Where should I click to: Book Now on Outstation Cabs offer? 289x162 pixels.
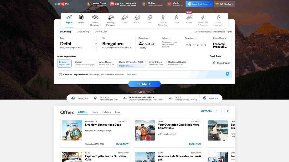[x=195, y=144]
